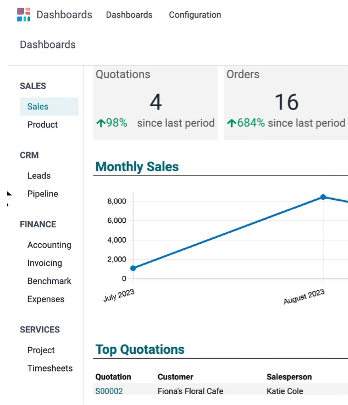Viewport: 348px width, 405px height.
Task: Show the Benchmark dashboard
Action: (x=49, y=281)
